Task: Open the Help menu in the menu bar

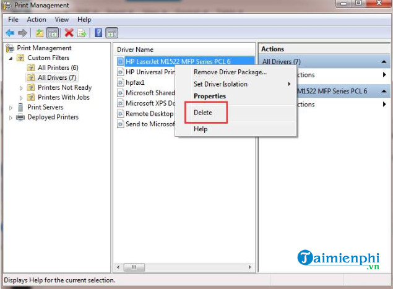Action: point(84,20)
